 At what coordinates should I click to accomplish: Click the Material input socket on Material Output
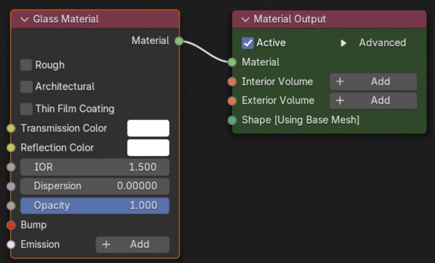232,62
